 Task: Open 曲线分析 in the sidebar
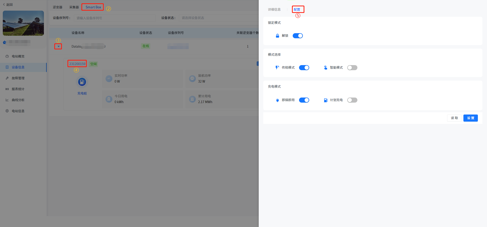click(x=18, y=100)
